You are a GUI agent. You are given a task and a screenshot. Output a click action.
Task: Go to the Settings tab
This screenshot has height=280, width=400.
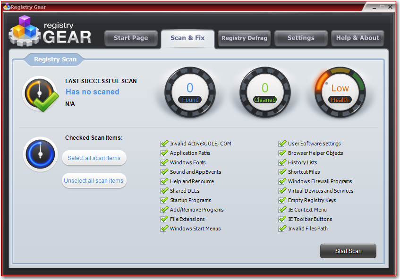point(301,38)
